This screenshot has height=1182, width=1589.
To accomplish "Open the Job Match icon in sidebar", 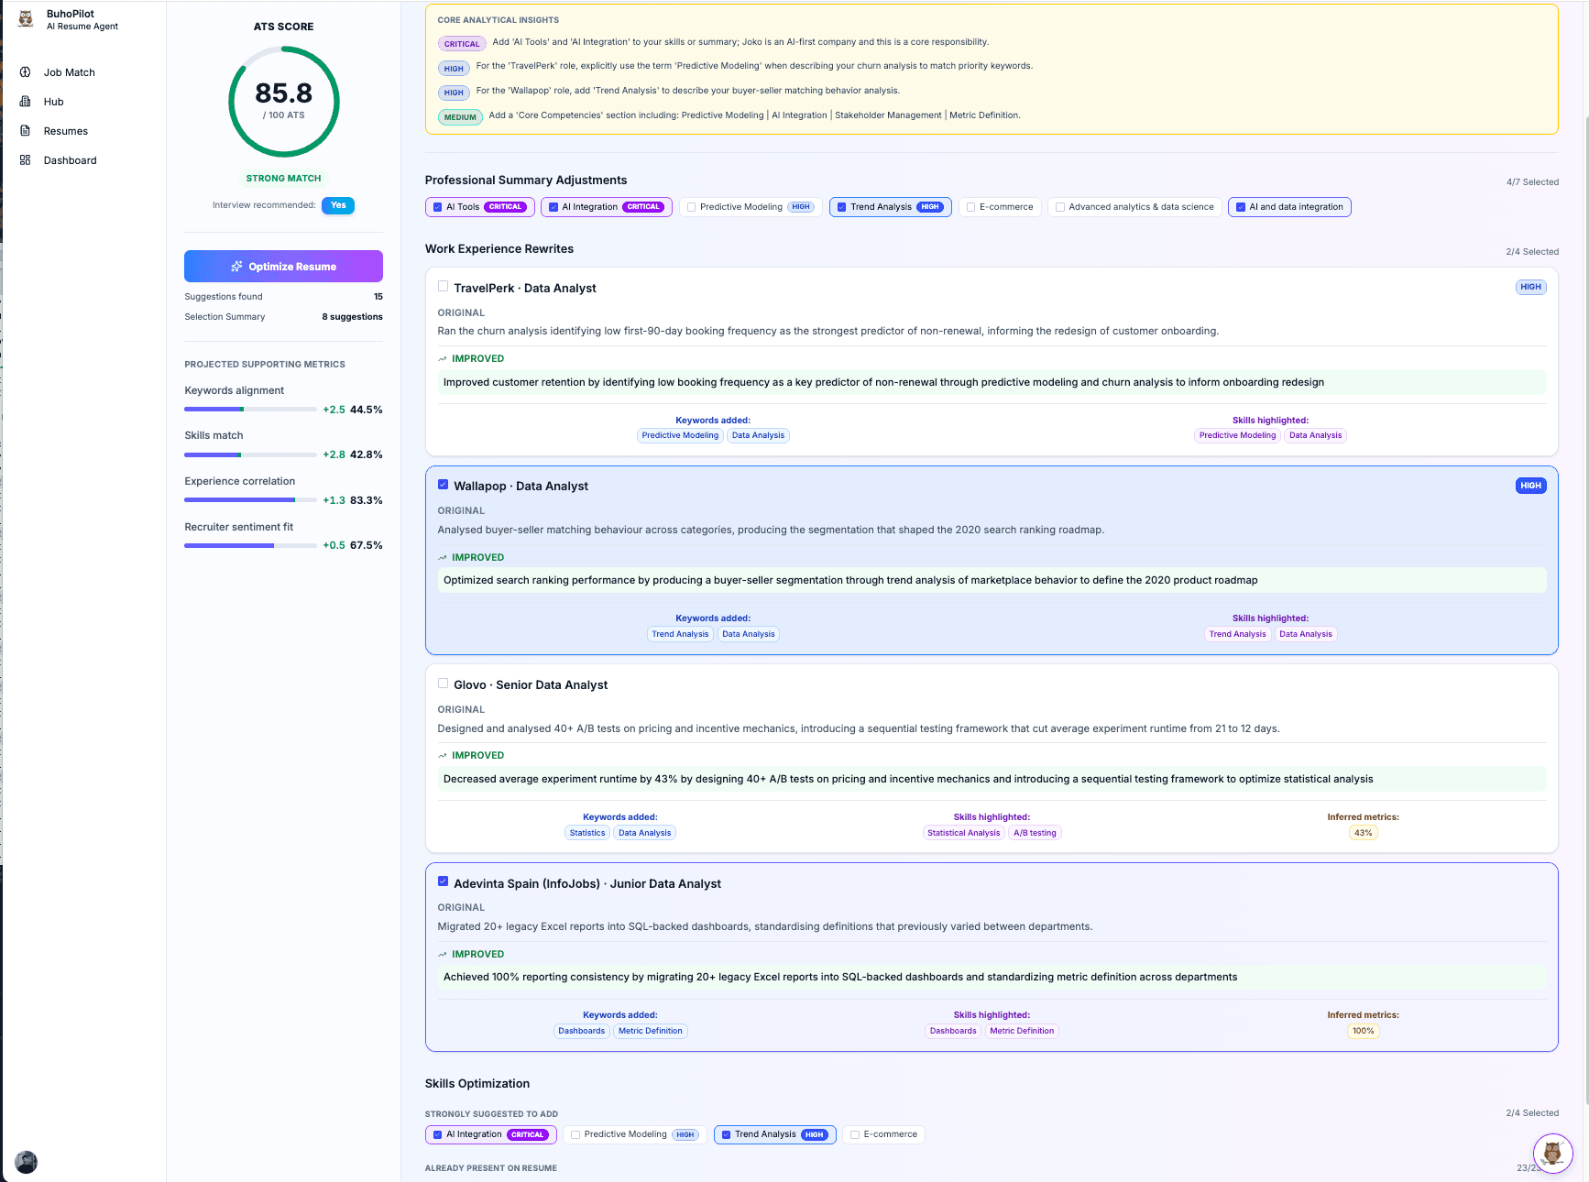I will (x=26, y=72).
